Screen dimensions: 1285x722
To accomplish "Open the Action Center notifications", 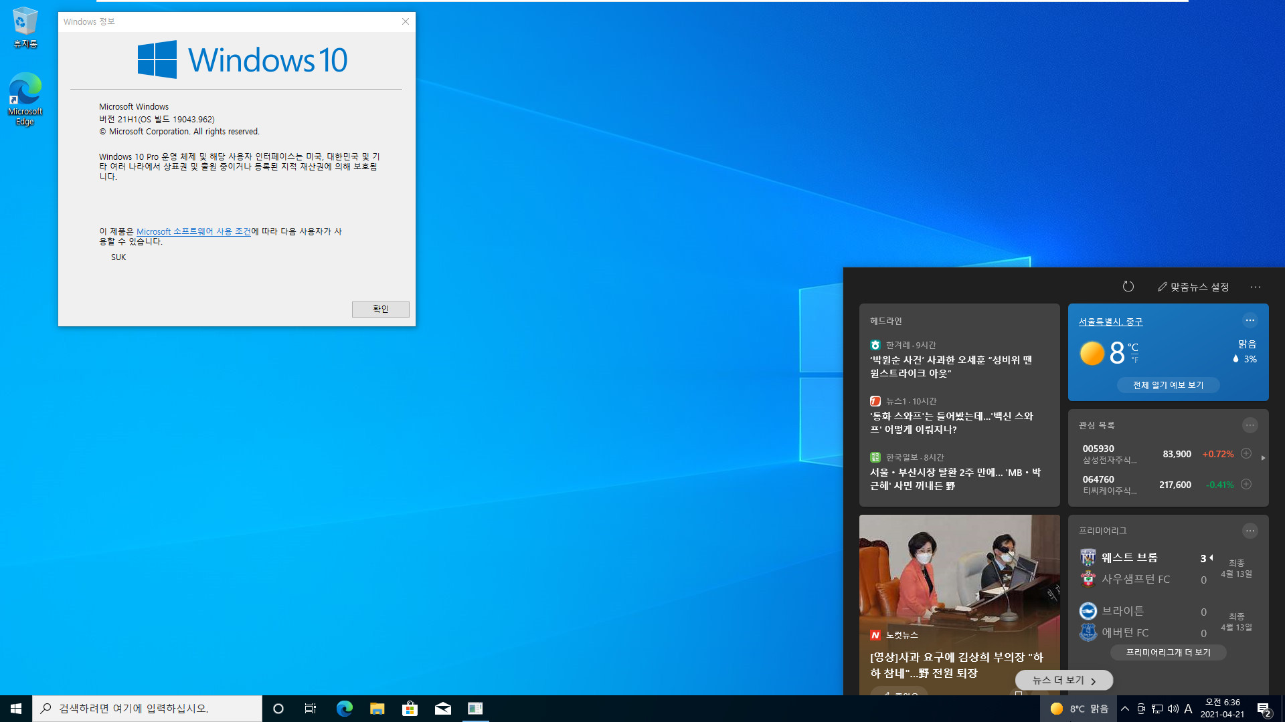I will click(1264, 709).
